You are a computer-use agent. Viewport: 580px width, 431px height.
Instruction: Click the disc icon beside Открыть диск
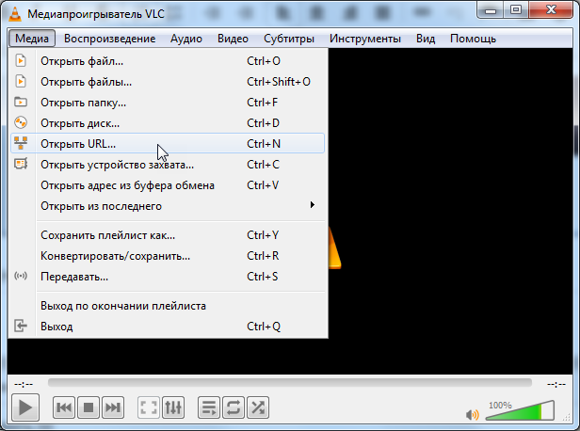pyautogui.click(x=21, y=122)
